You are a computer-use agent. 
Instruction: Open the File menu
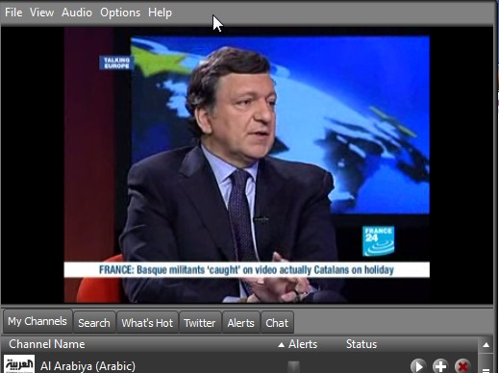point(13,12)
